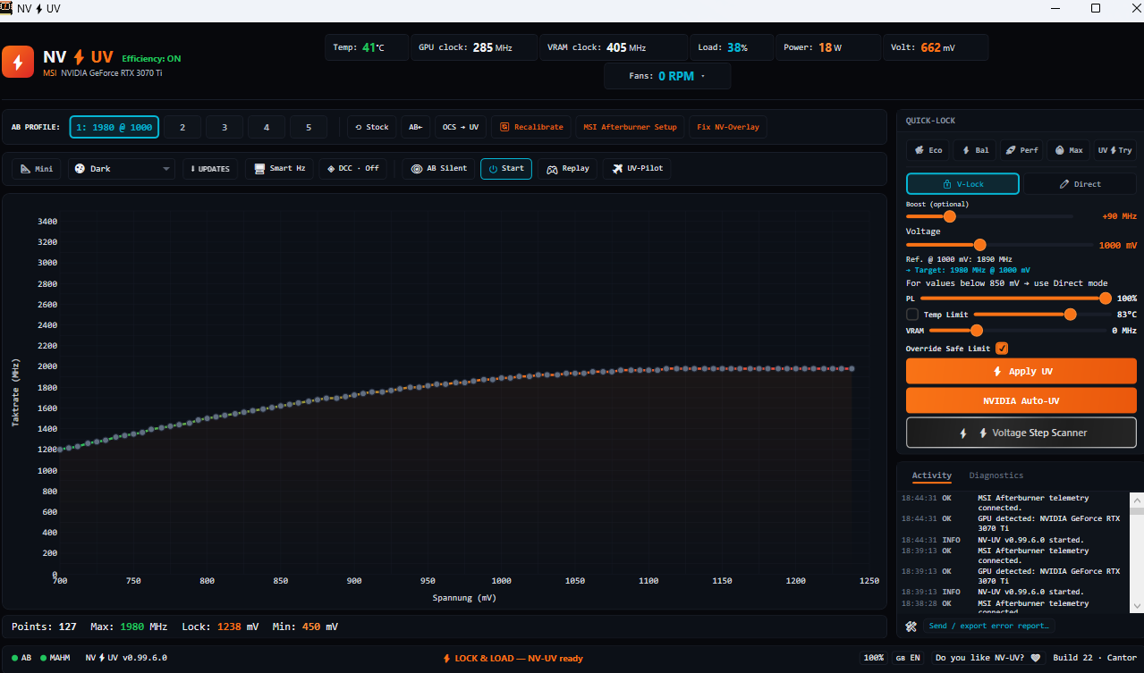
Task: Click the OCS → UV button
Action: tap(462, 127)
